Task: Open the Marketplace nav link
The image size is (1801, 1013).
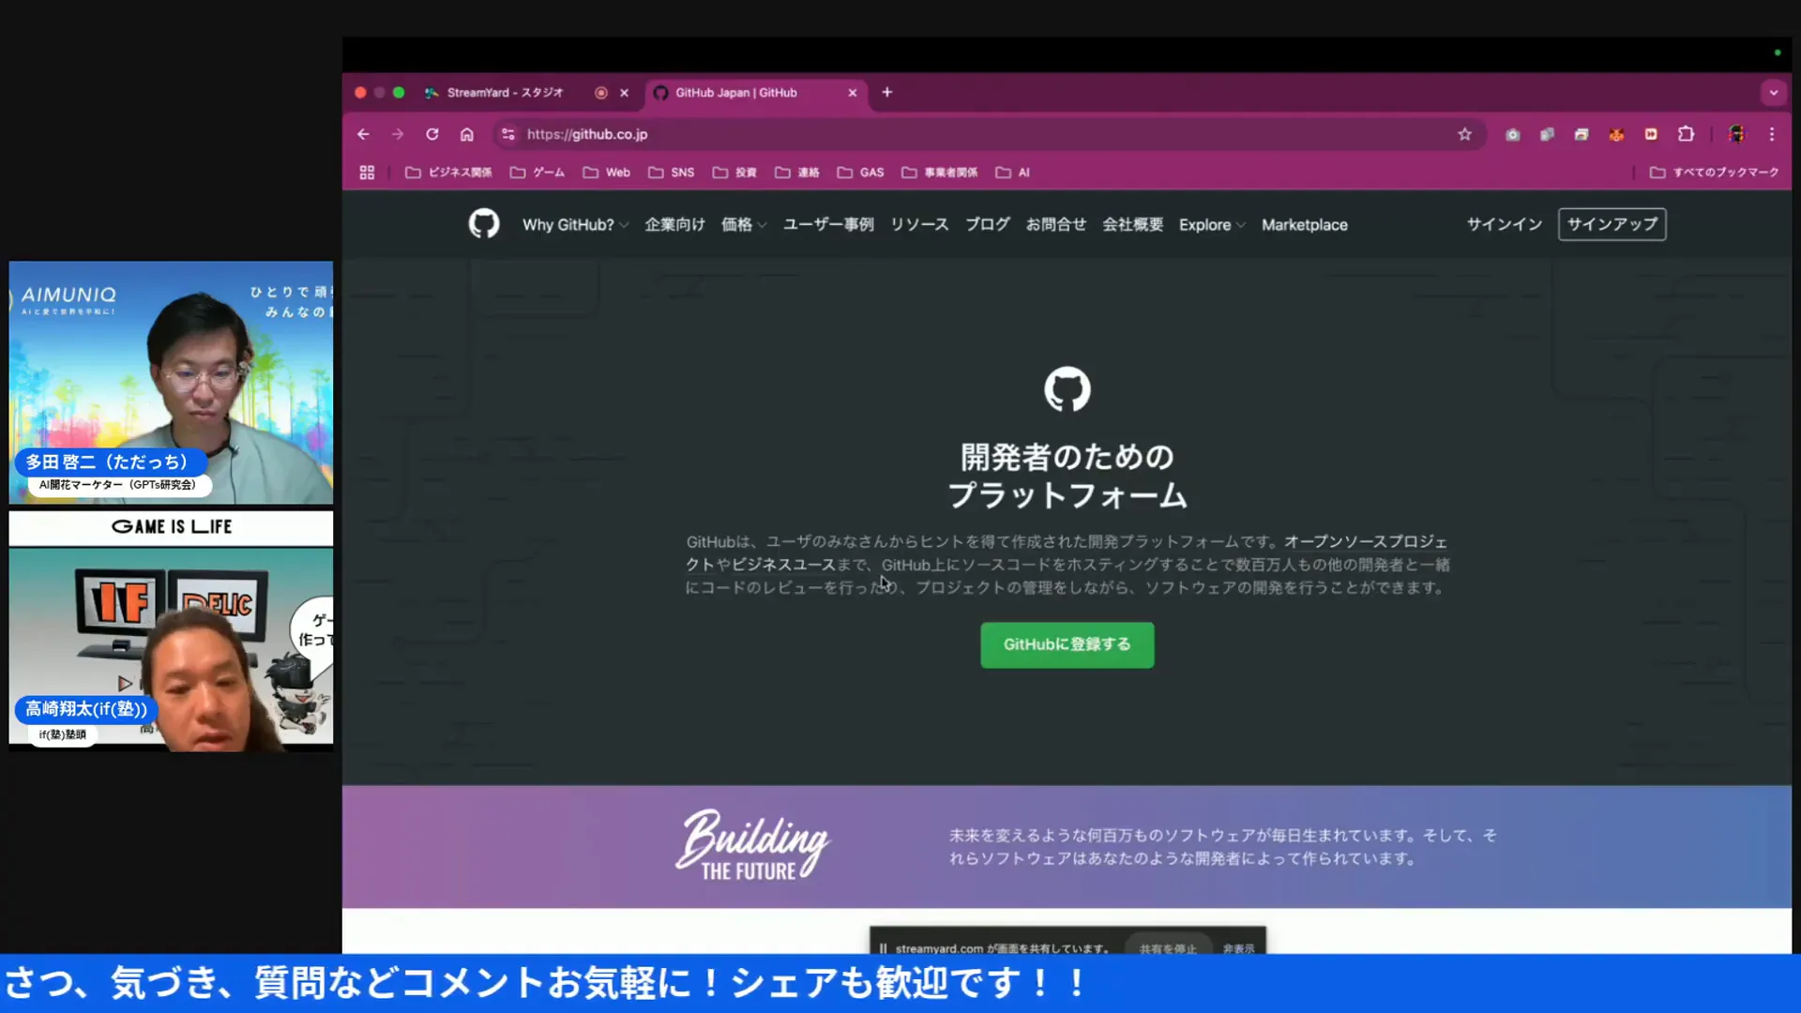Action: (x=1305, y=225)
